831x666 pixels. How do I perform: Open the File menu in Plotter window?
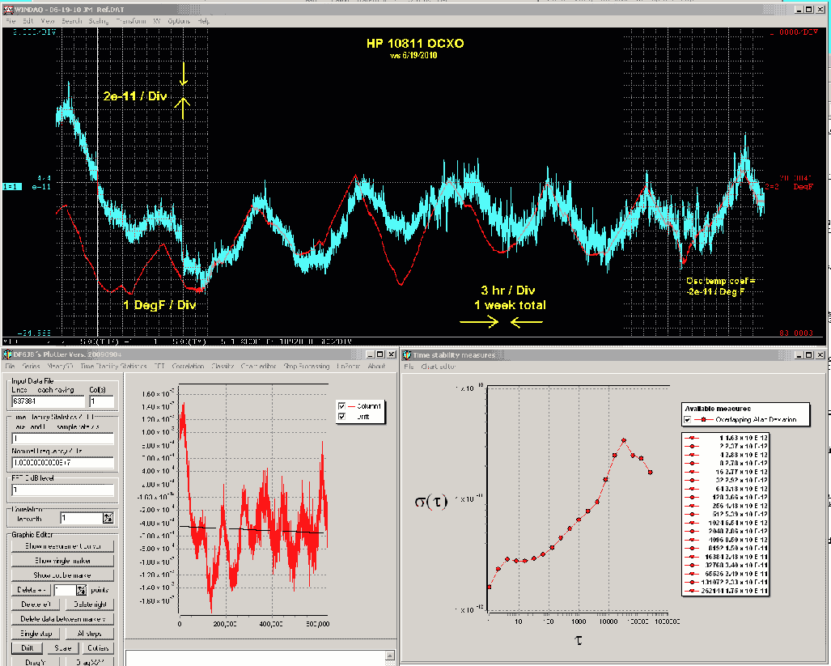(x=10, y=366)
